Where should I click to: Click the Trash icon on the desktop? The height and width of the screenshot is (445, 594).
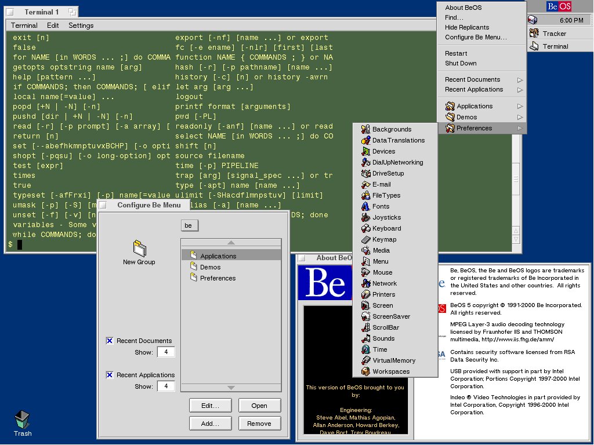click(x=23, y=420)
